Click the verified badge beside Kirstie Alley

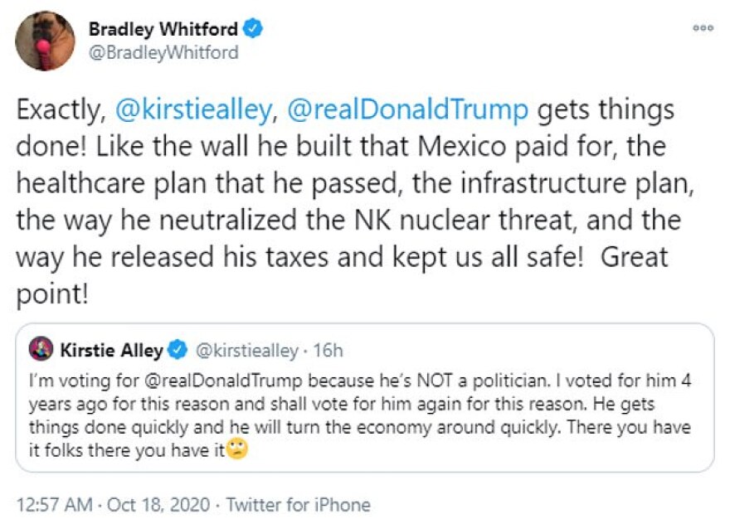click(x=178, y=350)
